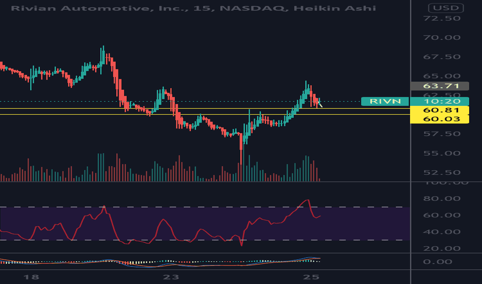Click the 80.00 RSI axis value
The image size is (482, 284).
pyautogui.click(x=442, y=198)
